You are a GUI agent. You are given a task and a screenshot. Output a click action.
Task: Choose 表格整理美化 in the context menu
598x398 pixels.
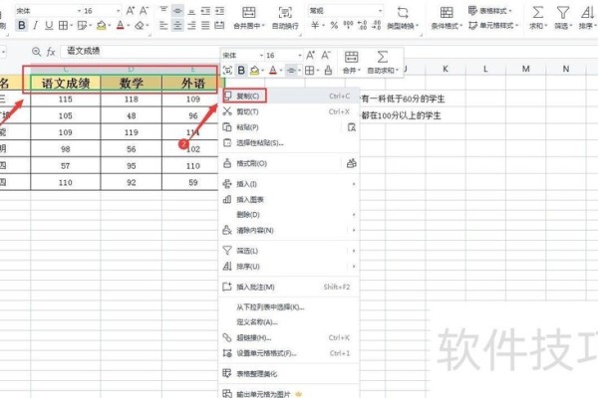pos(289,374)
